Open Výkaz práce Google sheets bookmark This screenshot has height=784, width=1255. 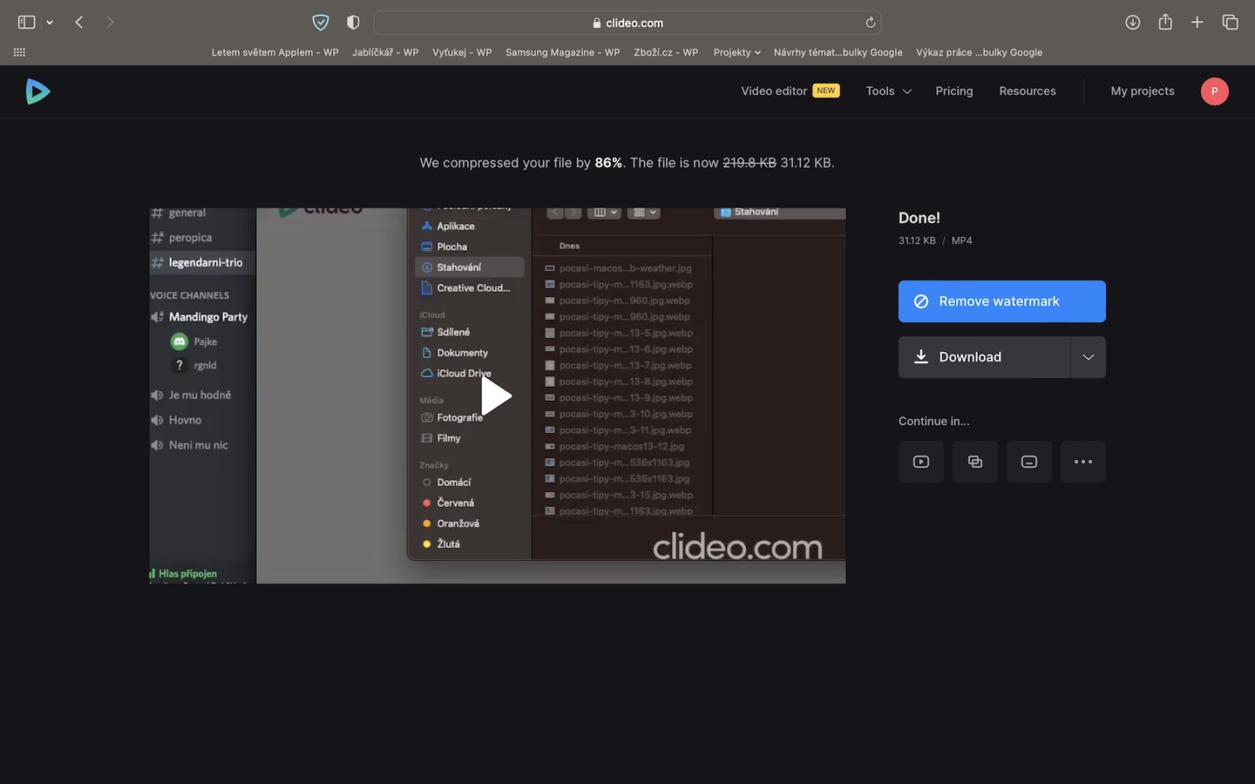pos(980,52)
